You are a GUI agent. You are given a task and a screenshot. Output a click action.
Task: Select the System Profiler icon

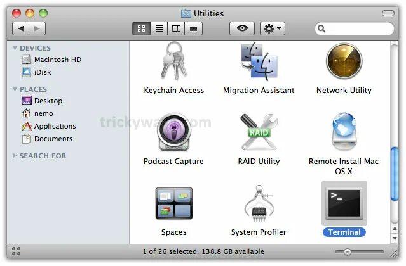259,203
